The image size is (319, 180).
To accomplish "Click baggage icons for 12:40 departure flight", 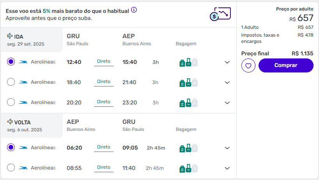I will pos(188,62).
